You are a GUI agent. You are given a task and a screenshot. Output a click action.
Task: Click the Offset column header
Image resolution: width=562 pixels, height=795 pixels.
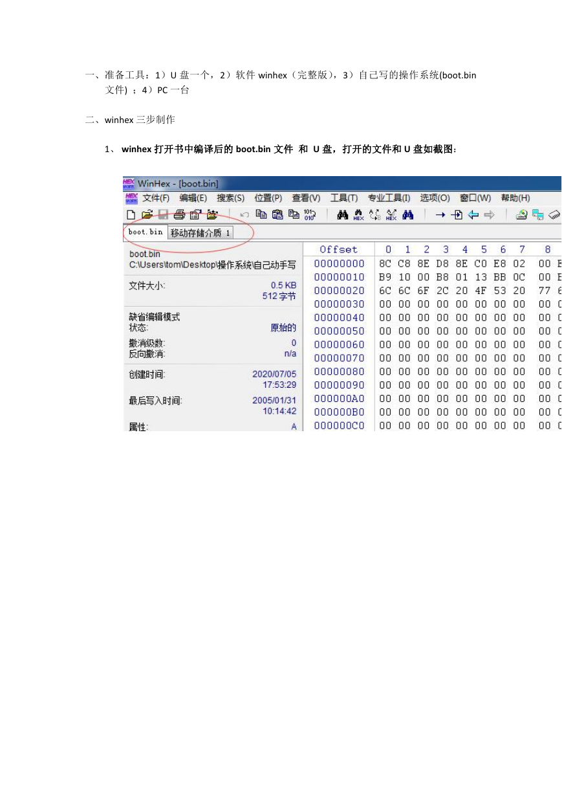tap(338, 249)
